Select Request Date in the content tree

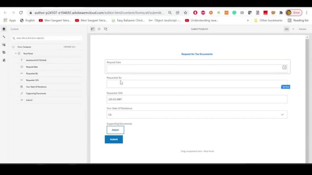tap(32, 67)
